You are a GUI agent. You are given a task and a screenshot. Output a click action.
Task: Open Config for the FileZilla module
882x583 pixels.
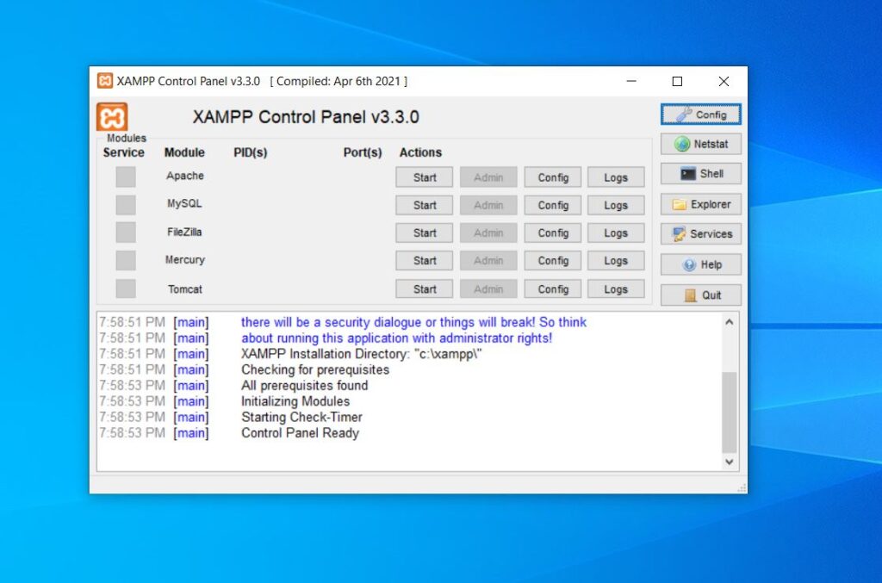click(552, 233)
